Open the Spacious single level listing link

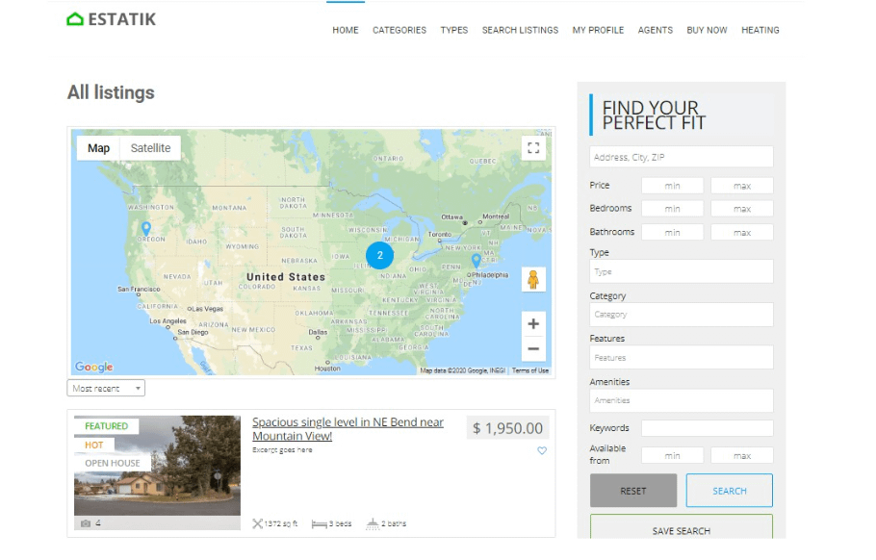click(x=348, y=429)
